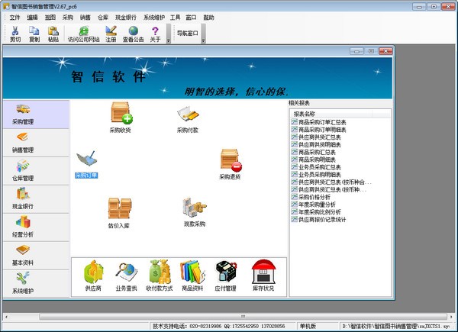Screen dimensions: 458x332
Task: Open the 销售 menu
Action: pyautogui.click(x=85, y=18)
